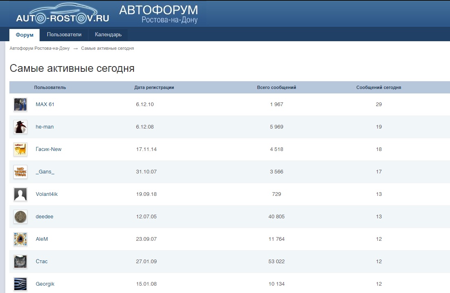This screenshot has height=293, width=450.
Task: Open MAX 61's avatar thumbnail
Action: [x=20, y=104]
